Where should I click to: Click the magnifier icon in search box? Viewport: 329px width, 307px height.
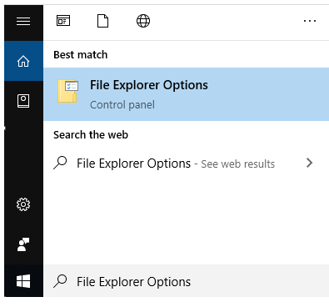(x=60, y=280)
